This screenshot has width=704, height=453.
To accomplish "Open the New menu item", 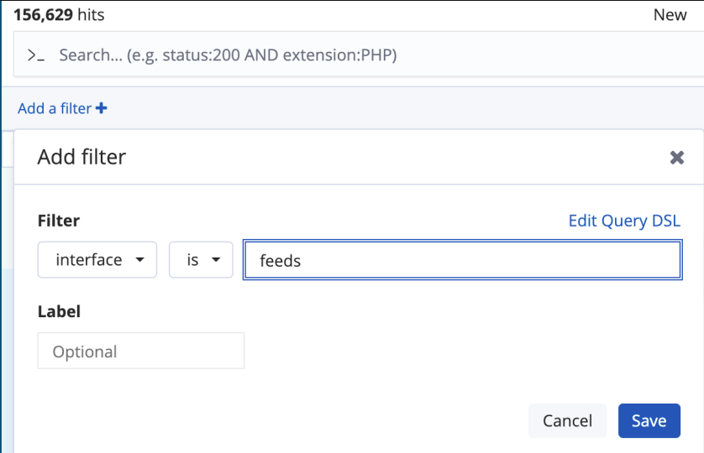I will pos(670,15).
